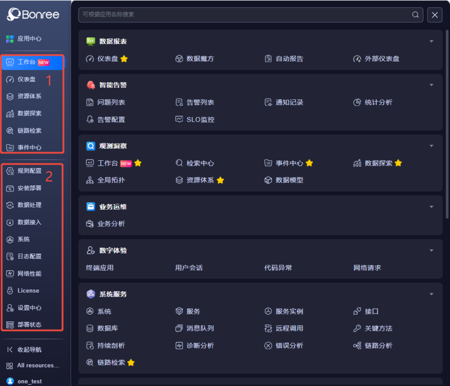Click the 网络性能 icon in the sidebar
The height and width of the screenshot is (386, 450).
pos(10,274)
